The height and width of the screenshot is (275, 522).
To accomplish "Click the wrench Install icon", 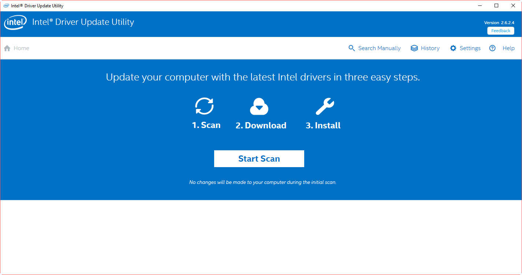I will (325, 106).
